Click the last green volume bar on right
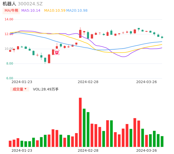 [x=162, y=142]
